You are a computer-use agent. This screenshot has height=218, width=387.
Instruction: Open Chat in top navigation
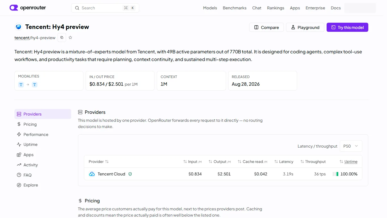click(x=257, y=8)
